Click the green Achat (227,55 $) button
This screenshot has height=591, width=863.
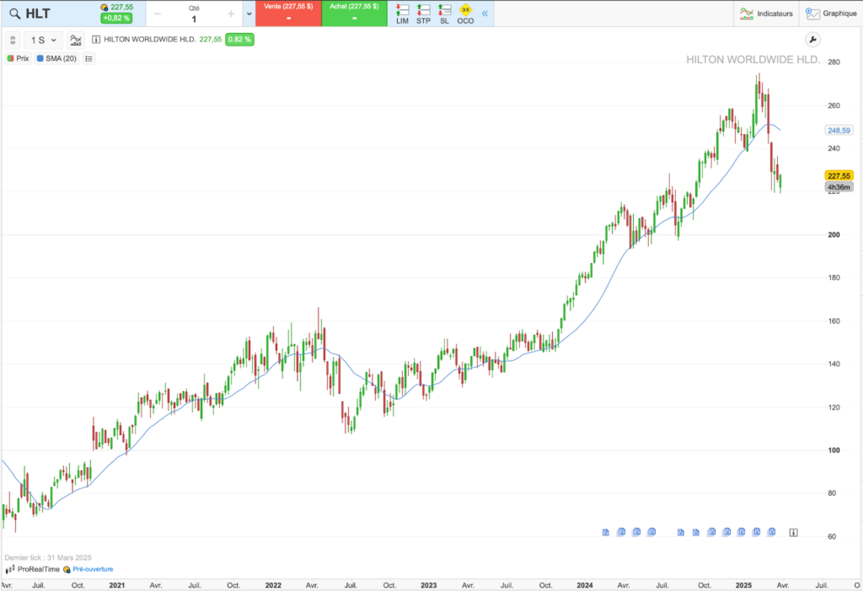click(x=355, y=13)
